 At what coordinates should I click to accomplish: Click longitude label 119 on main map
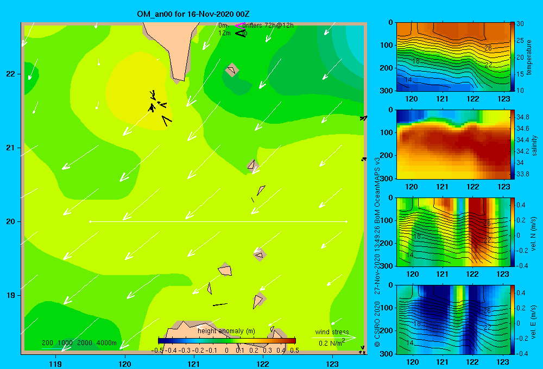(x=55, y=364)
